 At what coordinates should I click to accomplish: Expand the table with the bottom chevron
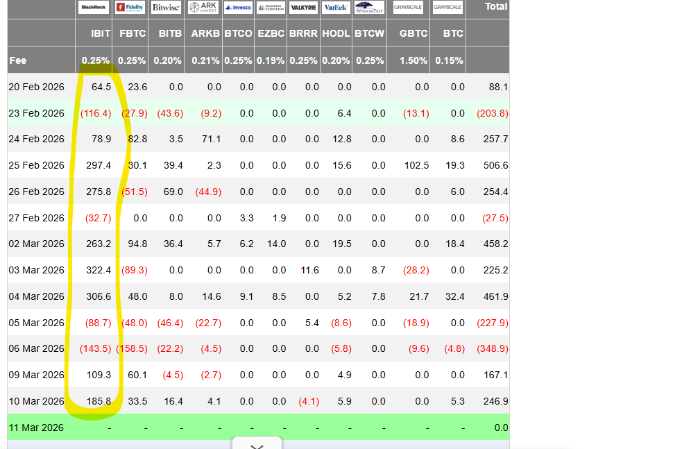pyautogui.click(x=257, y=444)
